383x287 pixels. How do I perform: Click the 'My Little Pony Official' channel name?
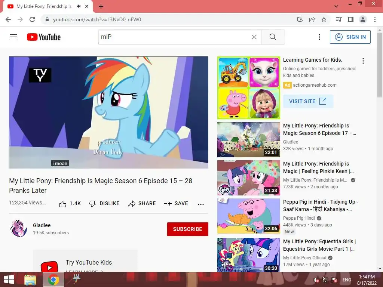(304, 258)
